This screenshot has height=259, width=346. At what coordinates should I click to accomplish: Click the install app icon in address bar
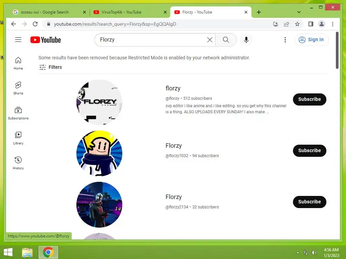coord(276,24)
